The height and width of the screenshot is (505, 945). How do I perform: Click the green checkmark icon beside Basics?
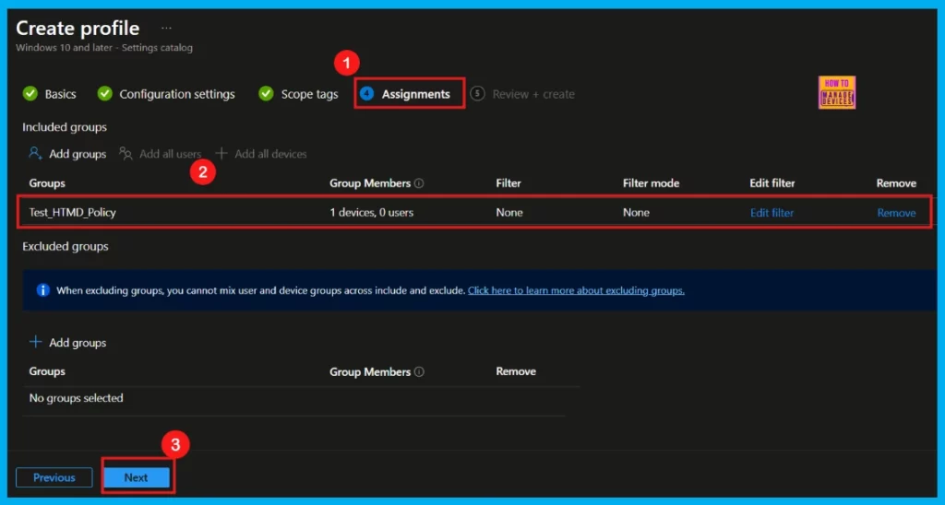point(30,94)
